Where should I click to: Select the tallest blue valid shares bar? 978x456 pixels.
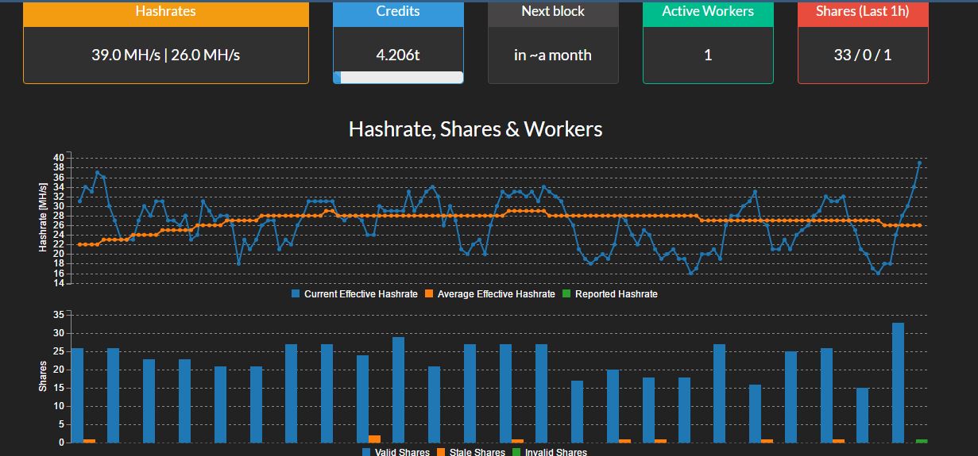click(x=898, y=382)
